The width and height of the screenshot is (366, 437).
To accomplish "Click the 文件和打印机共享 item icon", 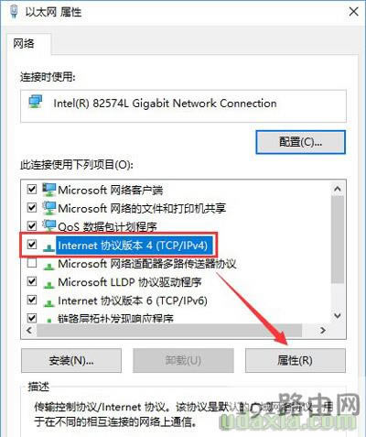I will tap(48, 208).
